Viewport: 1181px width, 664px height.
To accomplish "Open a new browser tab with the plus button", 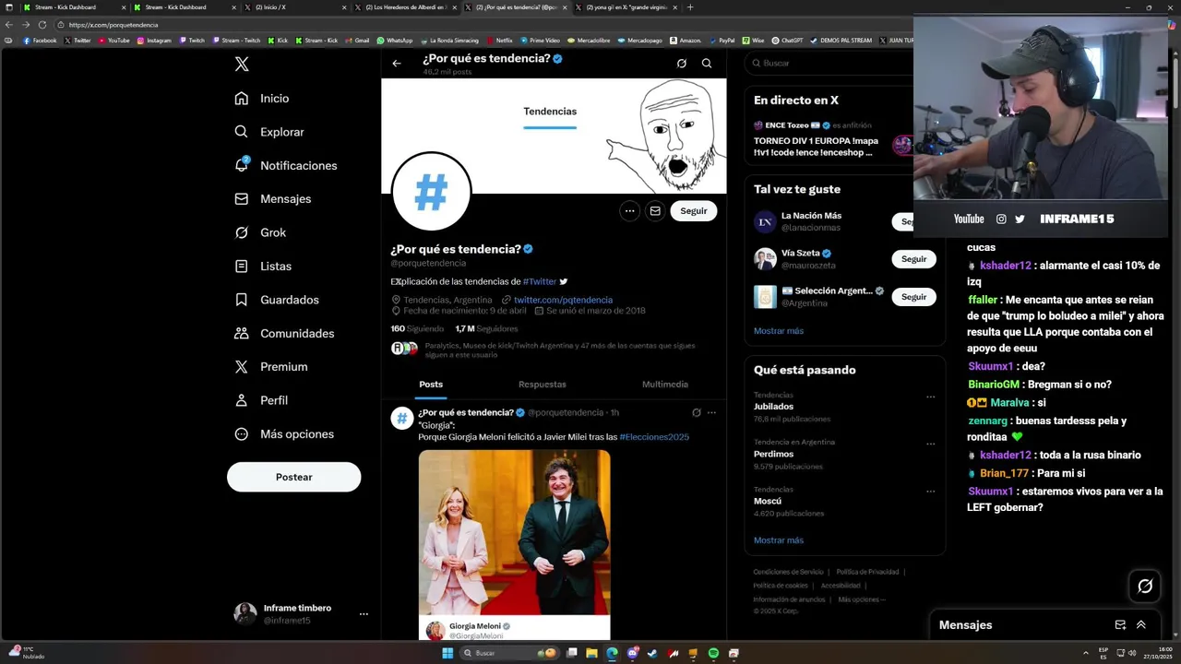I will click(x=690, y=7).
